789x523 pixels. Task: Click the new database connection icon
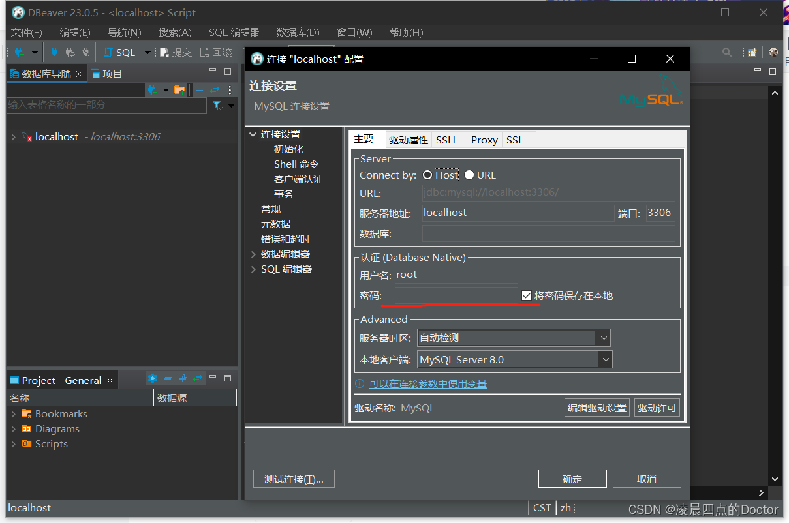pyautogui.click(x=18, y=52)
